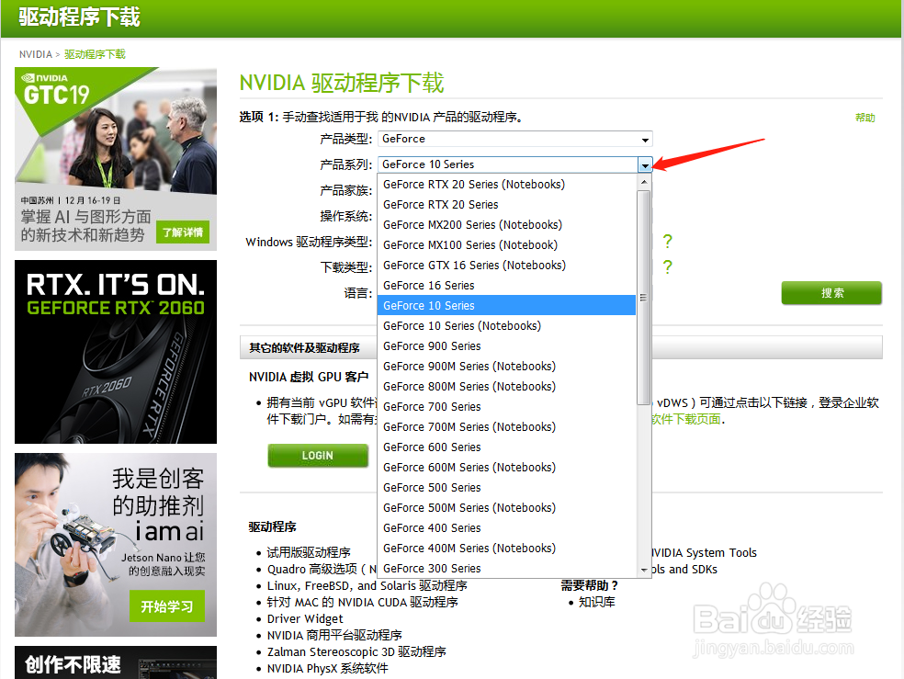This screenshot has width=904, height=679.
Task: Select highlighted GeForce 10 Series option
Action: 506,305
